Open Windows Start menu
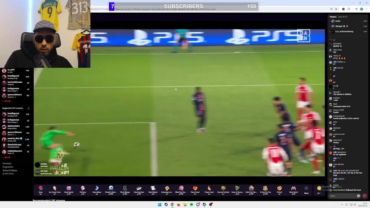The height and width of the screenshot is (208, 370). 160,205
